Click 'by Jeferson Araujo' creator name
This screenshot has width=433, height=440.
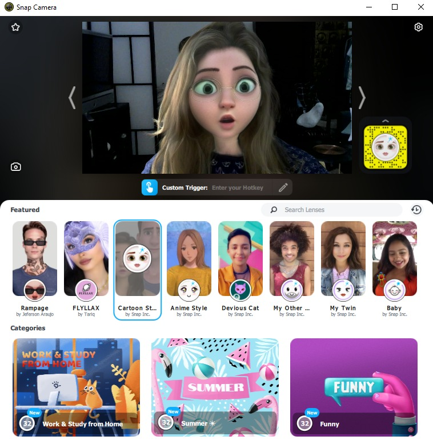pyautogui.click(x=35, y=314)
